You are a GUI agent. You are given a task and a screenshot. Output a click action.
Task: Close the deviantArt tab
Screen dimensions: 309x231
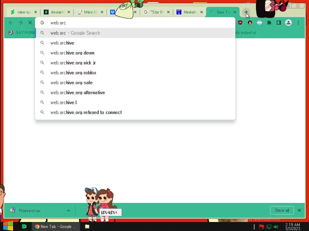(x=68, y=12)
